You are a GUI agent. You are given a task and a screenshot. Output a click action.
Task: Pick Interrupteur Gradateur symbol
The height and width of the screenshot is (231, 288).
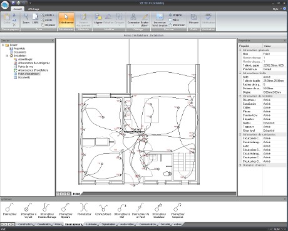click(x=159, y=210)
